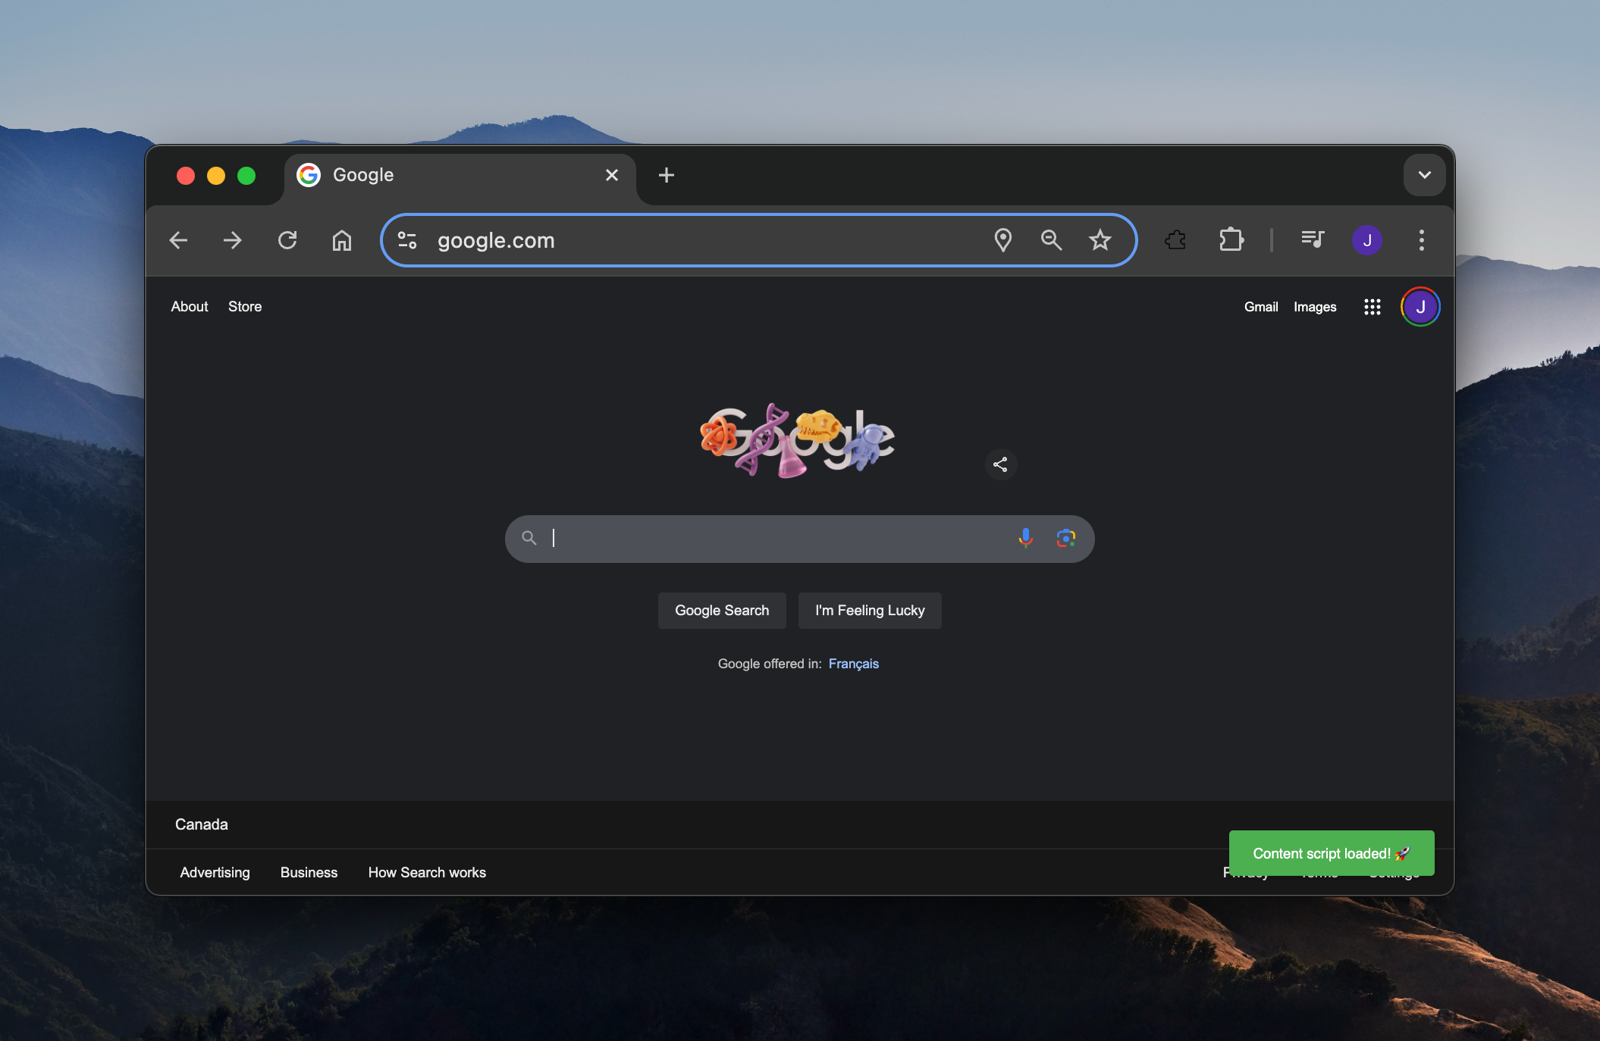Open a new tab with the plus button
Viewport: 1600px width, 1041px height.
(x=666, y=175)
